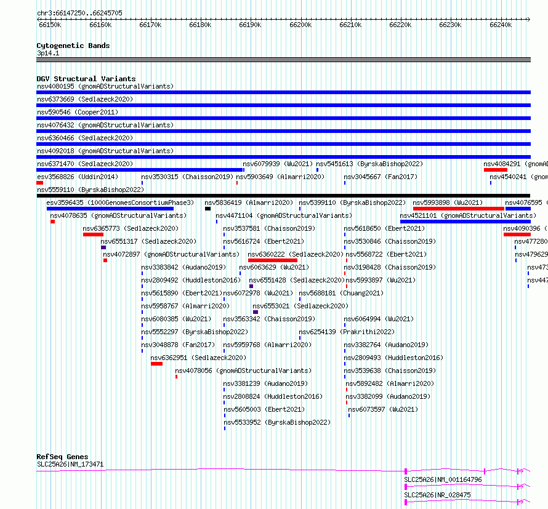
Task: Click nsv2809493 (Huddleston2016) label
Action: (393, 358)
